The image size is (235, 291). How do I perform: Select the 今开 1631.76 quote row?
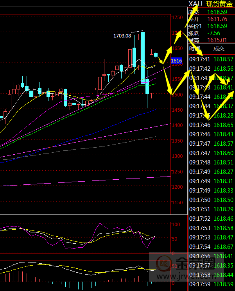(x=211, y=19)
